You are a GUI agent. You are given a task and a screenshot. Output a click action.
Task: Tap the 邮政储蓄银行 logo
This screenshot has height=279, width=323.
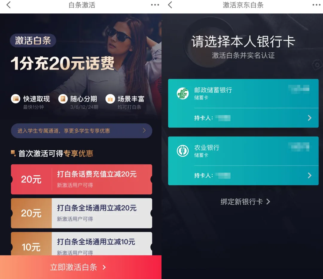[183, 93]
